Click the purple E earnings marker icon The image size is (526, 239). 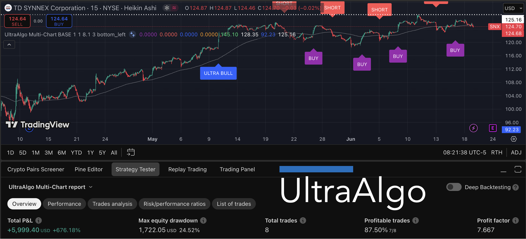click(x=493, y=128)
